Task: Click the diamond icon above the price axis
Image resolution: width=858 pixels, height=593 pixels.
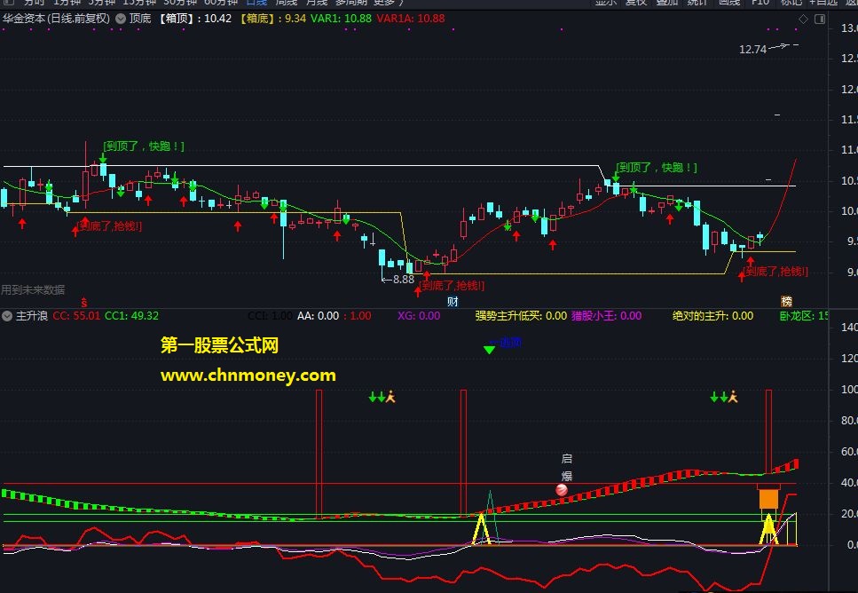Action: click(x=803, y=20)
